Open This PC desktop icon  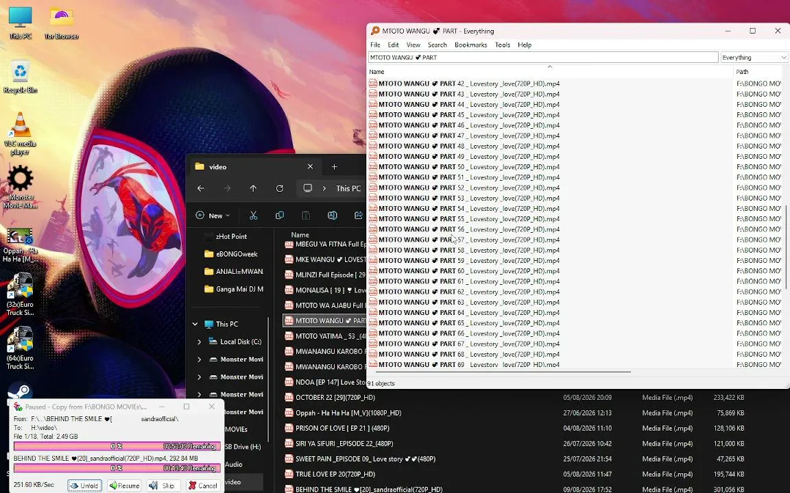[20, 23]
